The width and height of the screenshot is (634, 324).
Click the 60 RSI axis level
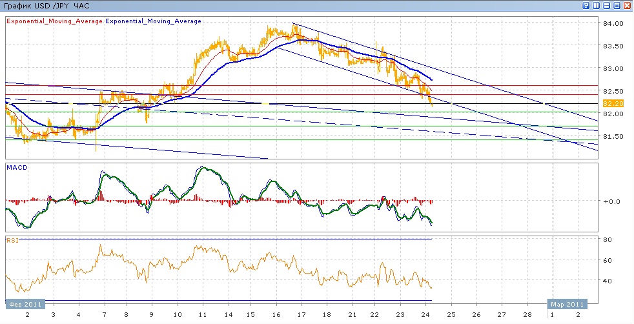click(x=608, y=260)
